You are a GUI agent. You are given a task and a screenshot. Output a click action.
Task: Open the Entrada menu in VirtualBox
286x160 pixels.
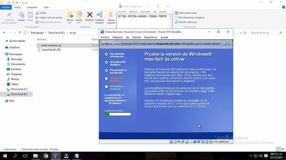pyautogui.click(x=137, y=37)
